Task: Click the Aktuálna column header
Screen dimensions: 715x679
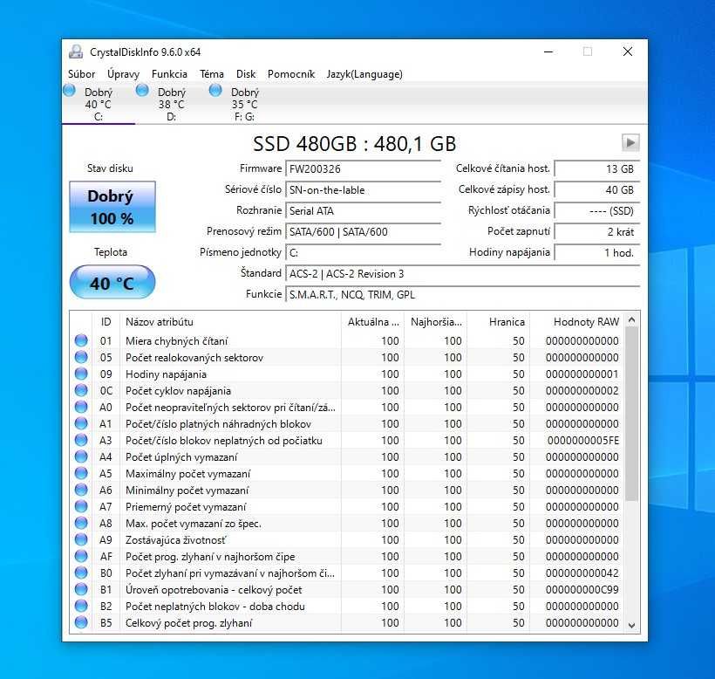Action: pyautogui.click(x=372, y=322)
